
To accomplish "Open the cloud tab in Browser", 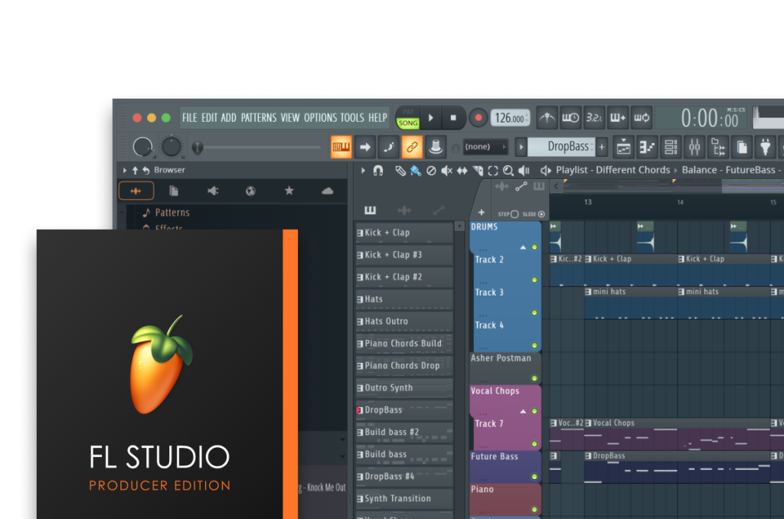I will 327,191.
